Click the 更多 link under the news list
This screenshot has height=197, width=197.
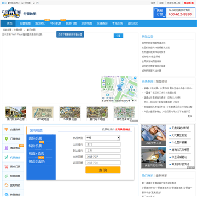[190, 116]
